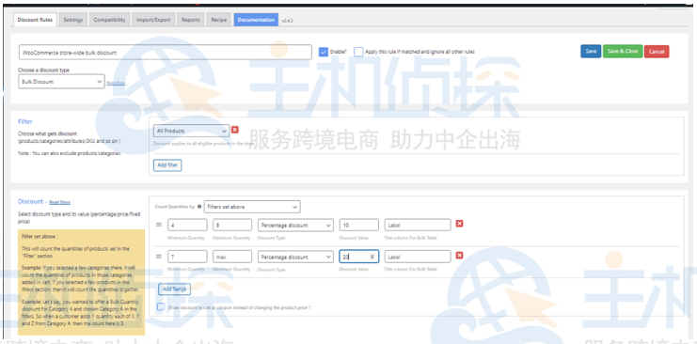Click the Add Range button

click(174, 289)
